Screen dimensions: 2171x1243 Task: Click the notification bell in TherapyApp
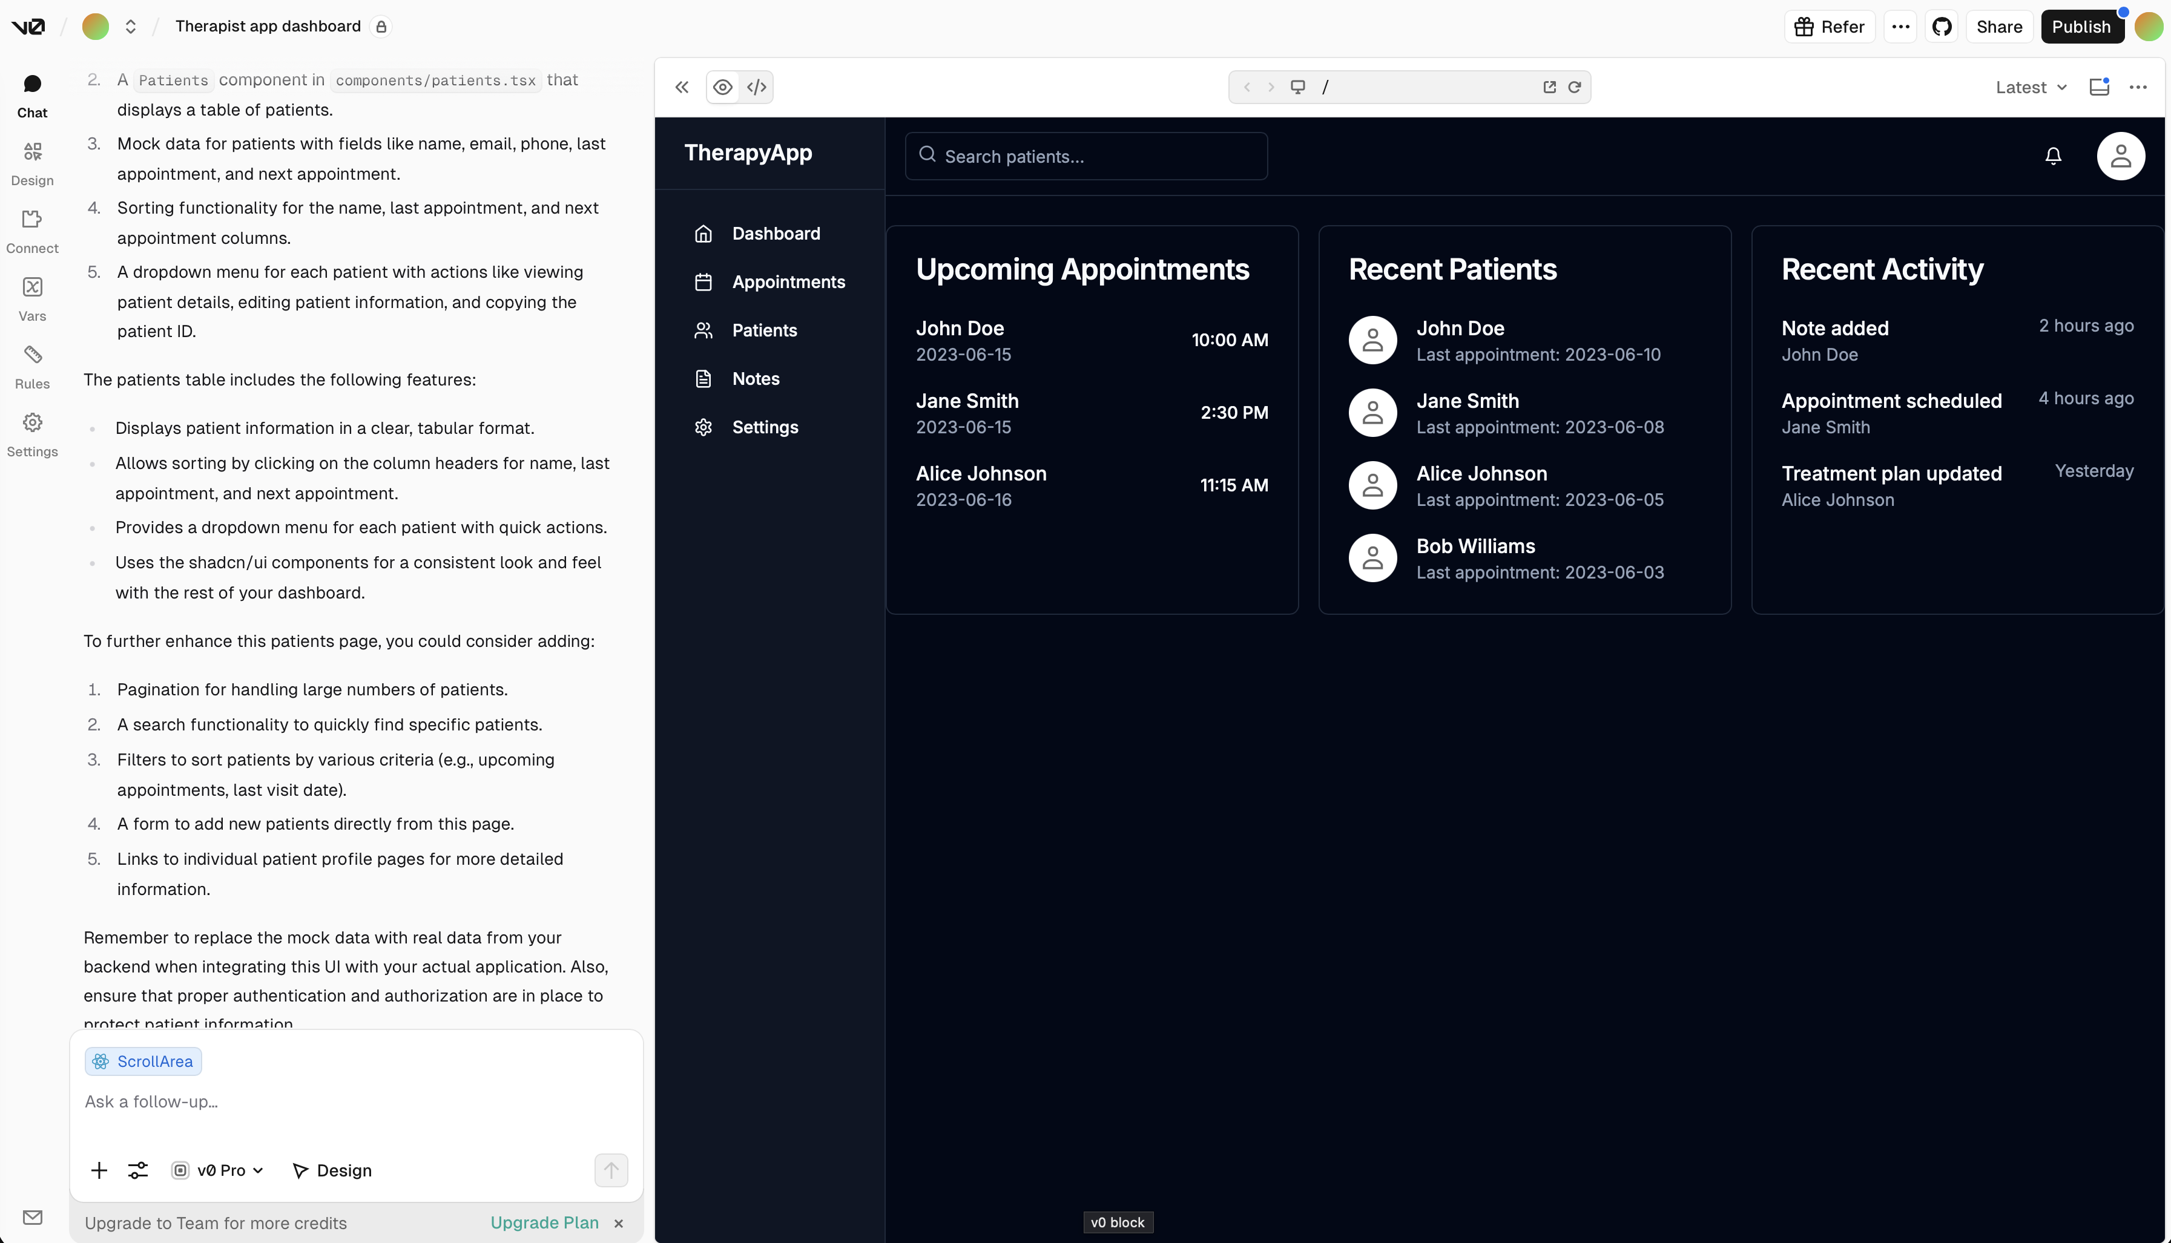point(2053,156)
